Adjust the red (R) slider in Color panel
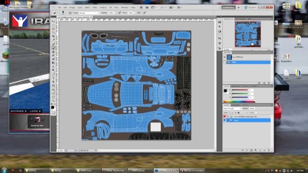The image size is (308, 173). (240, 90)
